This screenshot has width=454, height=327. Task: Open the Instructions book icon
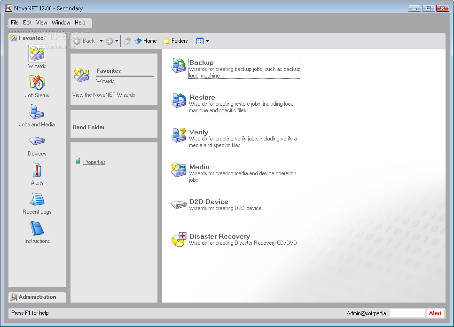coord(37,228)
